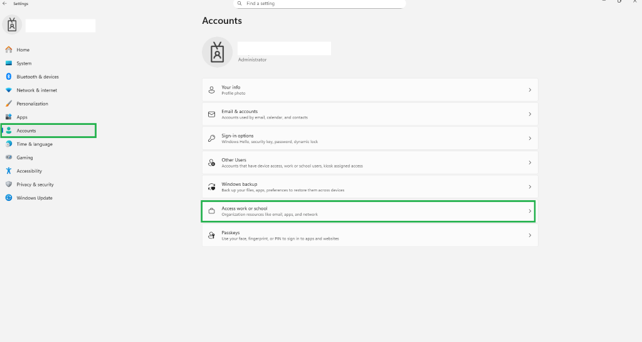Open Access work or school
Viewport: 642px width, 342px height.
click(370, 211)
